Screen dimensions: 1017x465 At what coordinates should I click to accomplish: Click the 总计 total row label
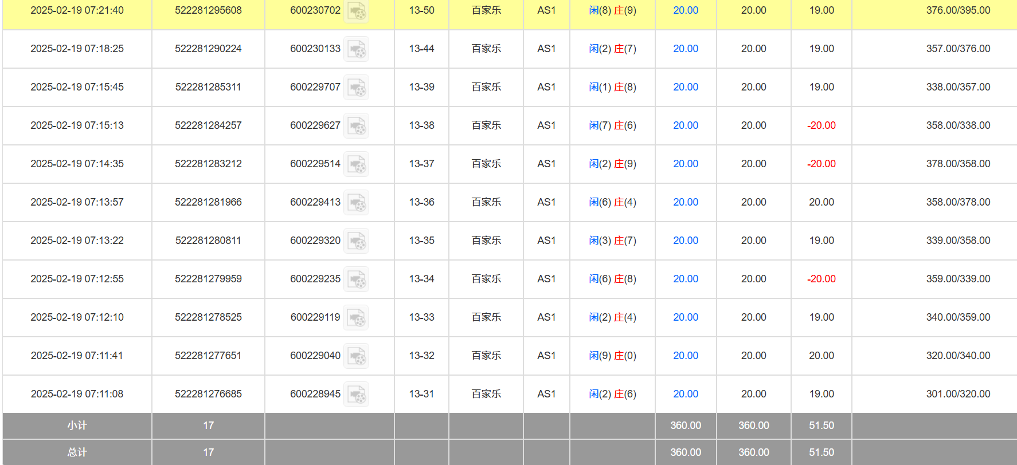[x=77, y=452]
